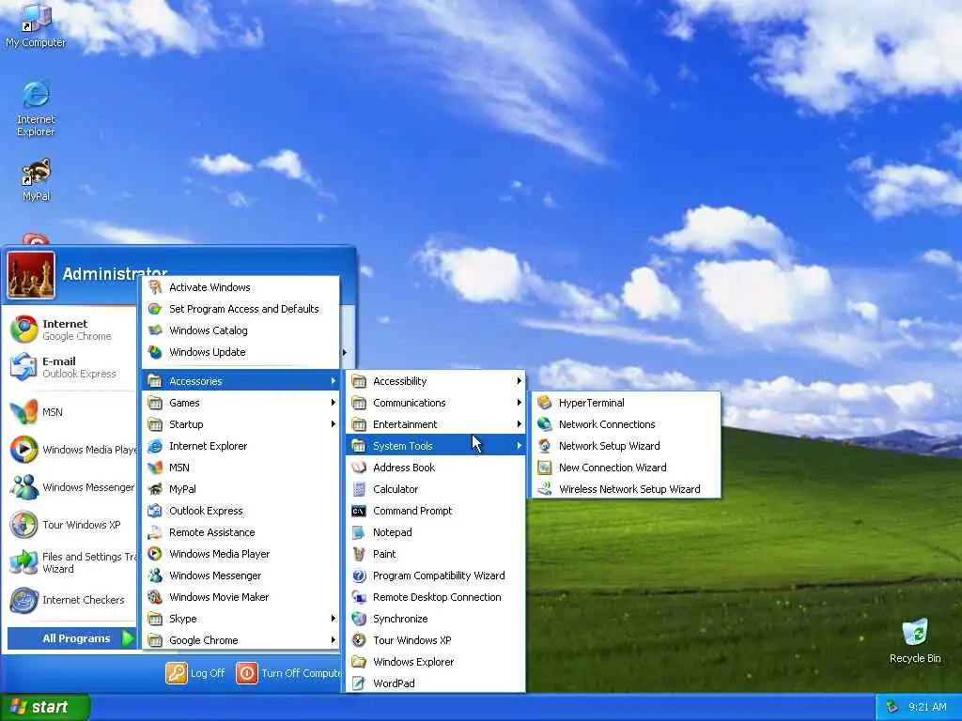962x721 pixels.
Task: Open Remote Desktop Connection
Action: 436,597
